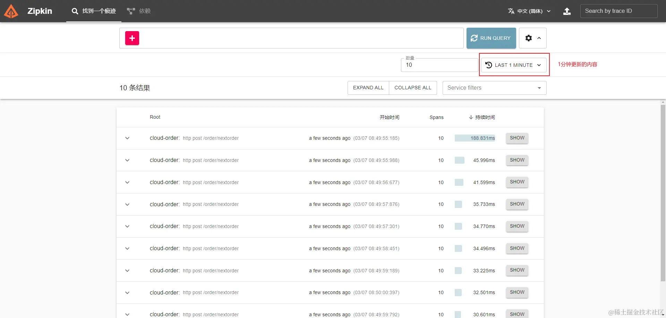This screenshot has height=318, width=666.
Task: Click the 41.599ms duration bar
Action: pyautogui.click(x=459, y=182)
